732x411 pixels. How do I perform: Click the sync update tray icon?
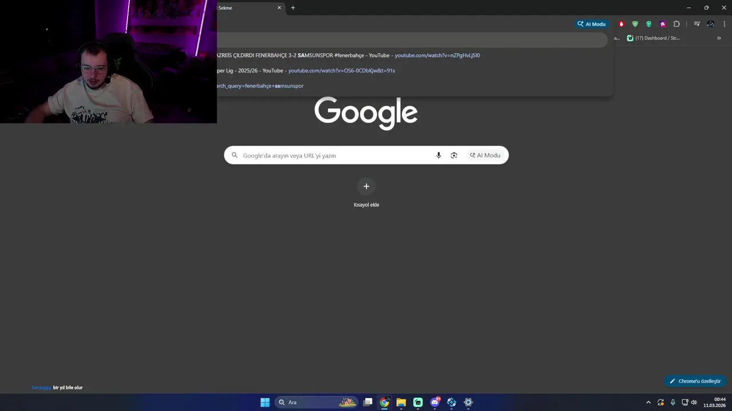tap(661, 402)
